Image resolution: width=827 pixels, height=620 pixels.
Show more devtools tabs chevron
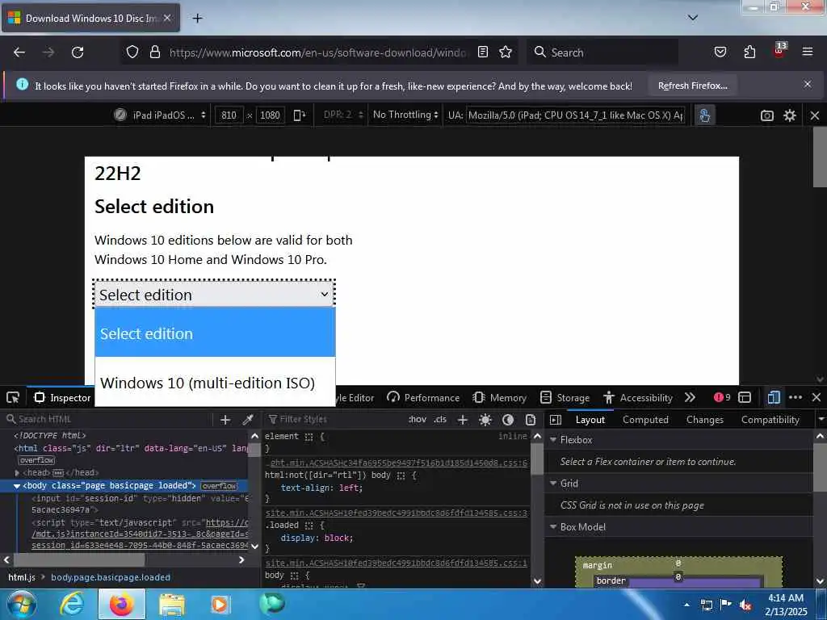tap(690, 397)
